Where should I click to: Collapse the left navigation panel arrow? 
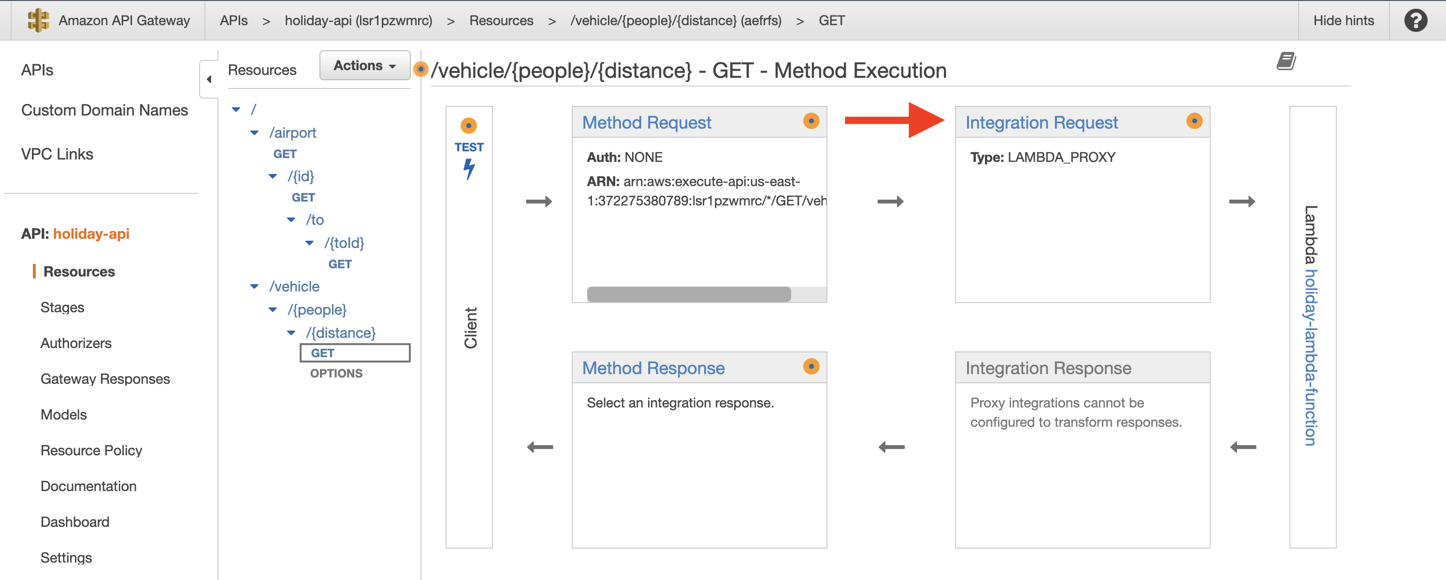point(209,79)
